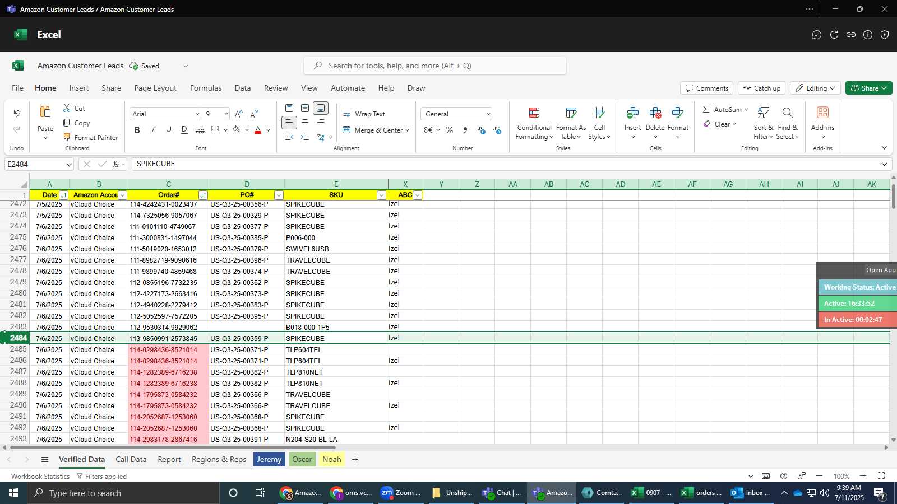The height and width of the screenshot is (504, 897).
Task: Toggle Align Left
Action: coord(289,123)
